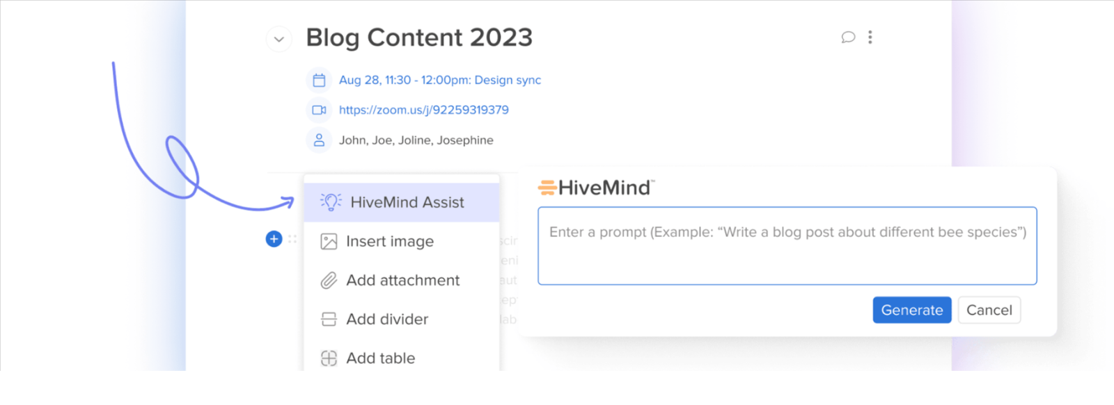This screenshot has height=405, width=1114.
Task: Click the paperclip icon for Add attachment
Action: click(x=329, y=280)
